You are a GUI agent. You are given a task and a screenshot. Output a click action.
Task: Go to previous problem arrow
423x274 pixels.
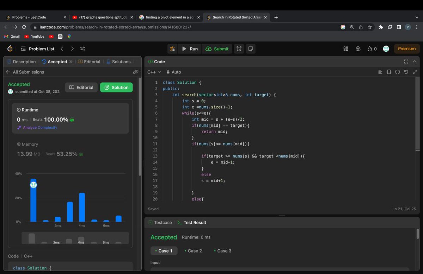point(62,49)
